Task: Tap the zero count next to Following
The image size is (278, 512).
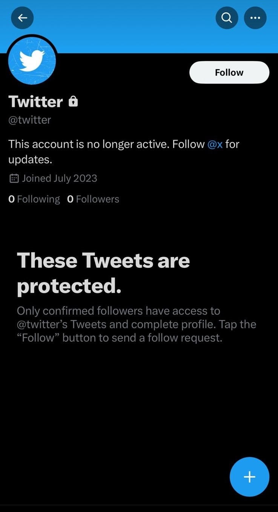Action: pos(11,199)
